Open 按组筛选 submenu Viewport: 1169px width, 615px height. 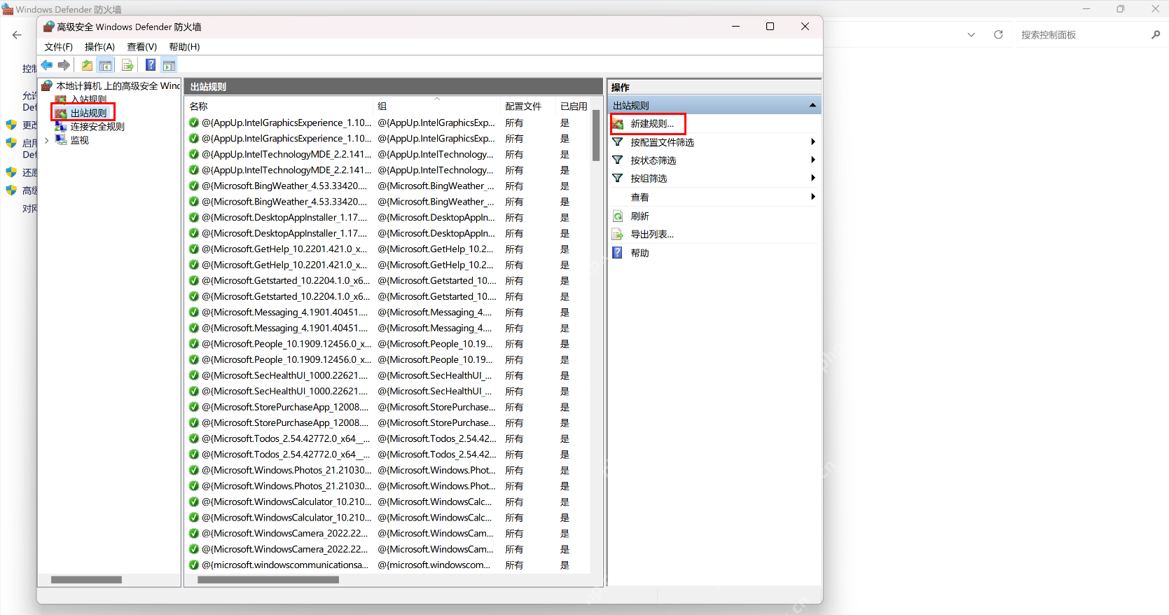coord(714,179)
